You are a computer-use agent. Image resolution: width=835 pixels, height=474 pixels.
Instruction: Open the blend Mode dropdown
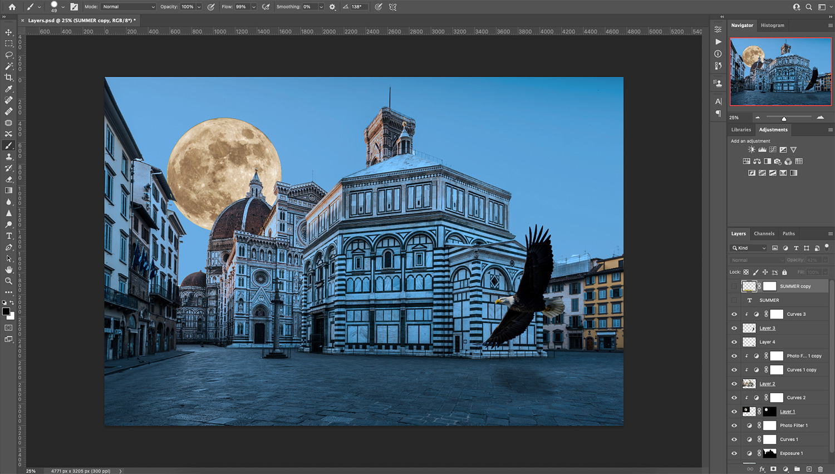(127, 7)
